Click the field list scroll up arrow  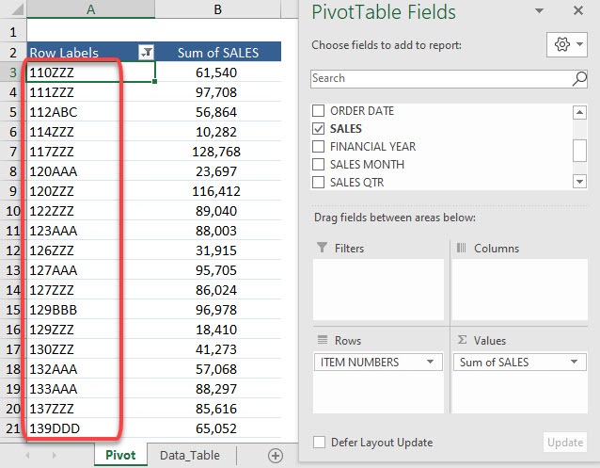579,112
